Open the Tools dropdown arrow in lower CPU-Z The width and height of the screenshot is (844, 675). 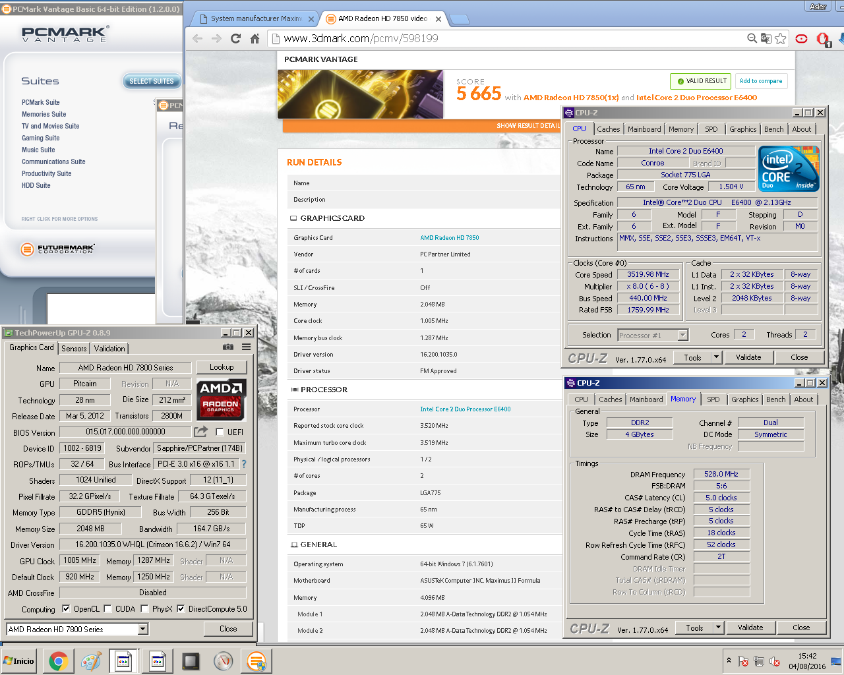[718, 628]
